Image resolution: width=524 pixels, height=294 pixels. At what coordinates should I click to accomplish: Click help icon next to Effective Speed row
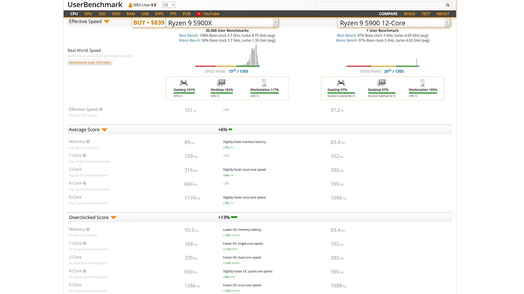click(101, 110)
